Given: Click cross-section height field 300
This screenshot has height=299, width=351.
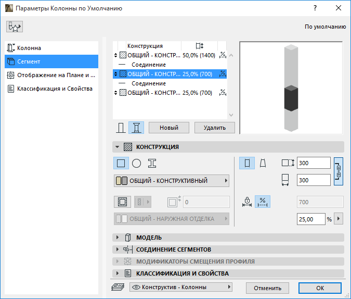Looking at the screenshot, I should pyautogui.click(x=314, y=163).
